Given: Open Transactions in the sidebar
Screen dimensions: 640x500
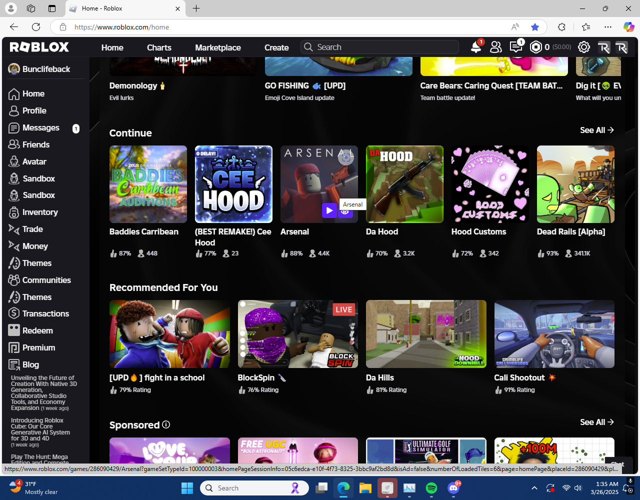Looking at the screenshot, I should (x=45, y=313).
